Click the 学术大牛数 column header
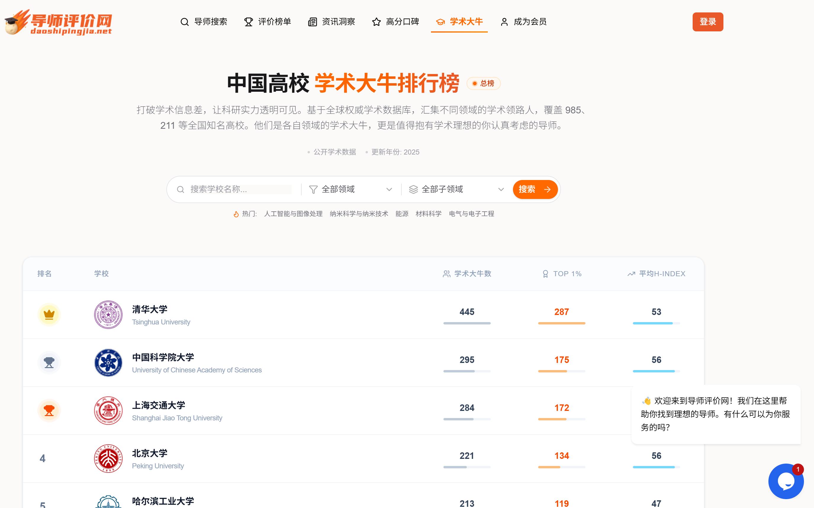This screenshot has height=508, width=814. (467, 274)
